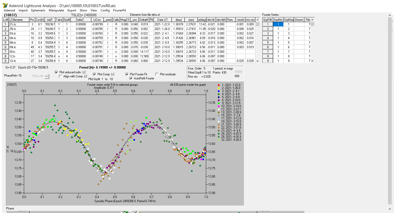Select Fourier Series row number 9

pos(268,61)
